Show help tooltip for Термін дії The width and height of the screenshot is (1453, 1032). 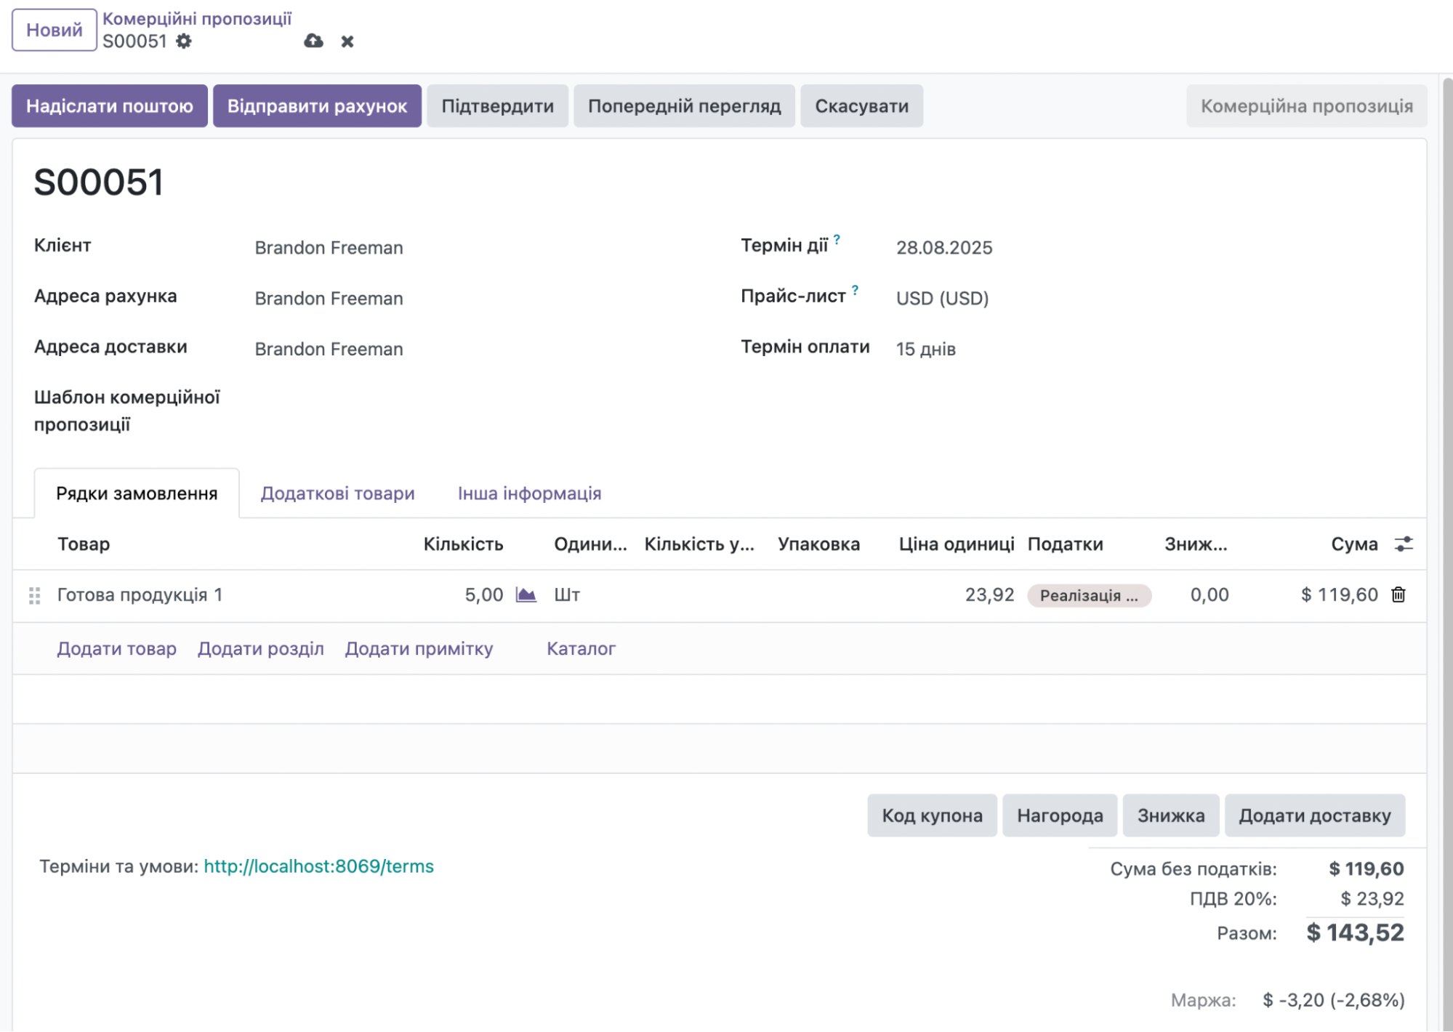[837, 239]
